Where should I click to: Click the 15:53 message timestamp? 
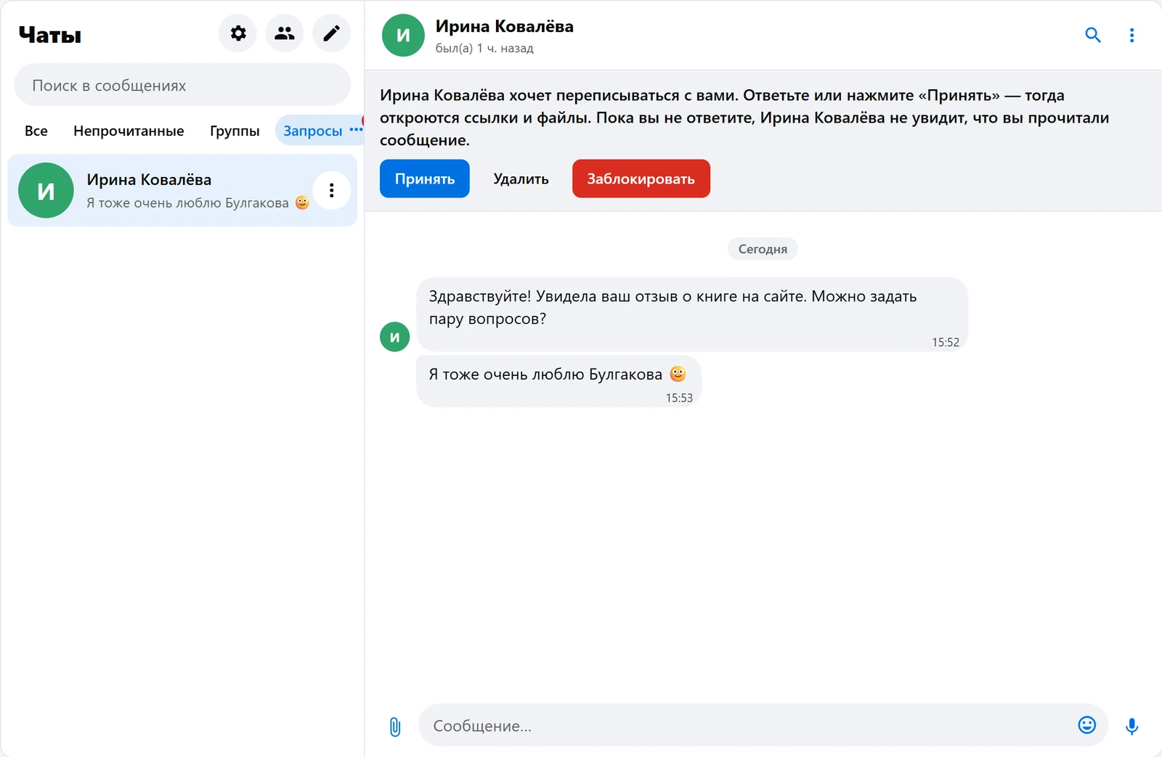click(679, 398)
